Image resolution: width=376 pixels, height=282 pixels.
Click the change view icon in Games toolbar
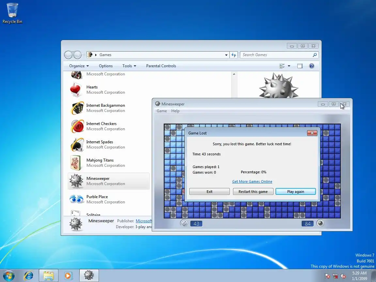coord(282,66)
